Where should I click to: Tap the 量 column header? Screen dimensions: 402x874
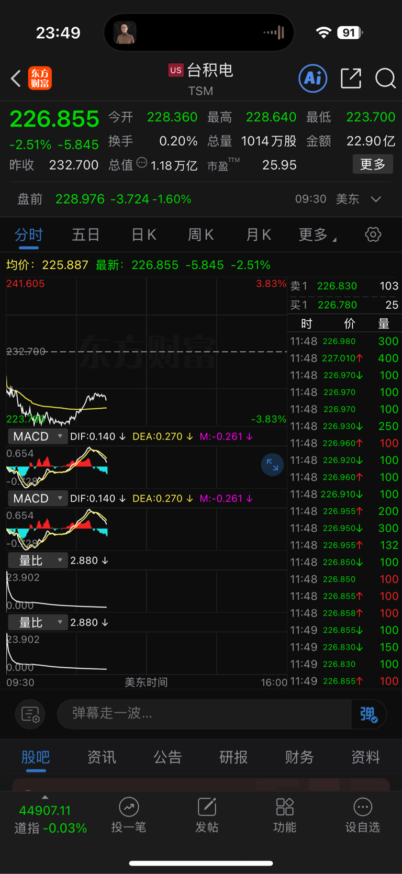point(384,324)
